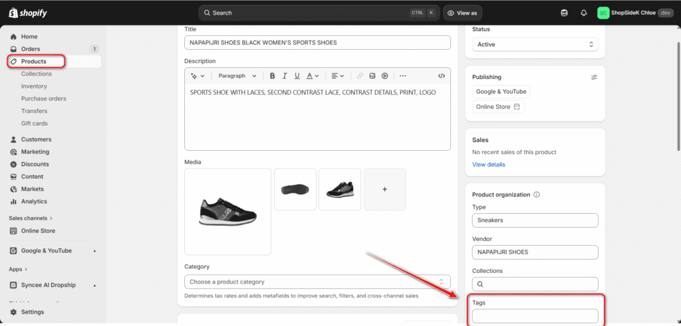
Task: Click the Vendor field
Action: point(535,252)
